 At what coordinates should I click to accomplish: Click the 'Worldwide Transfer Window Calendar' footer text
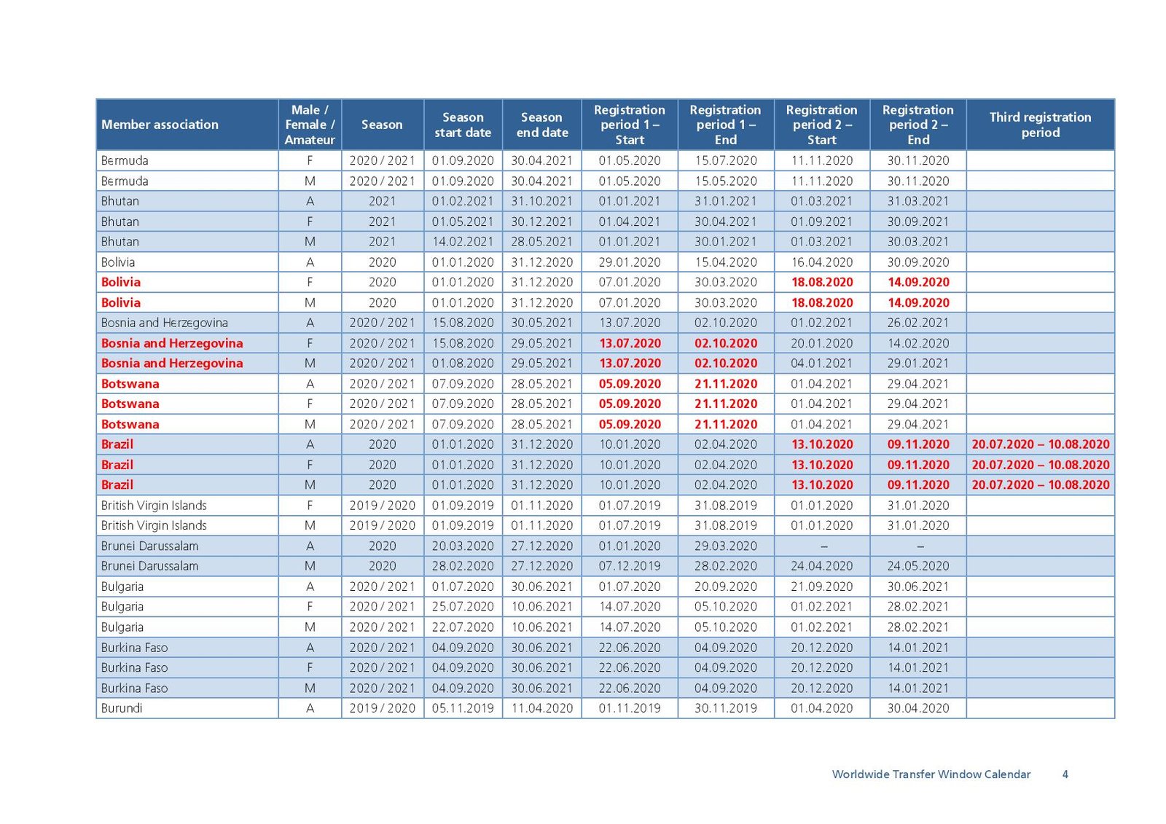tap(931, 774)
